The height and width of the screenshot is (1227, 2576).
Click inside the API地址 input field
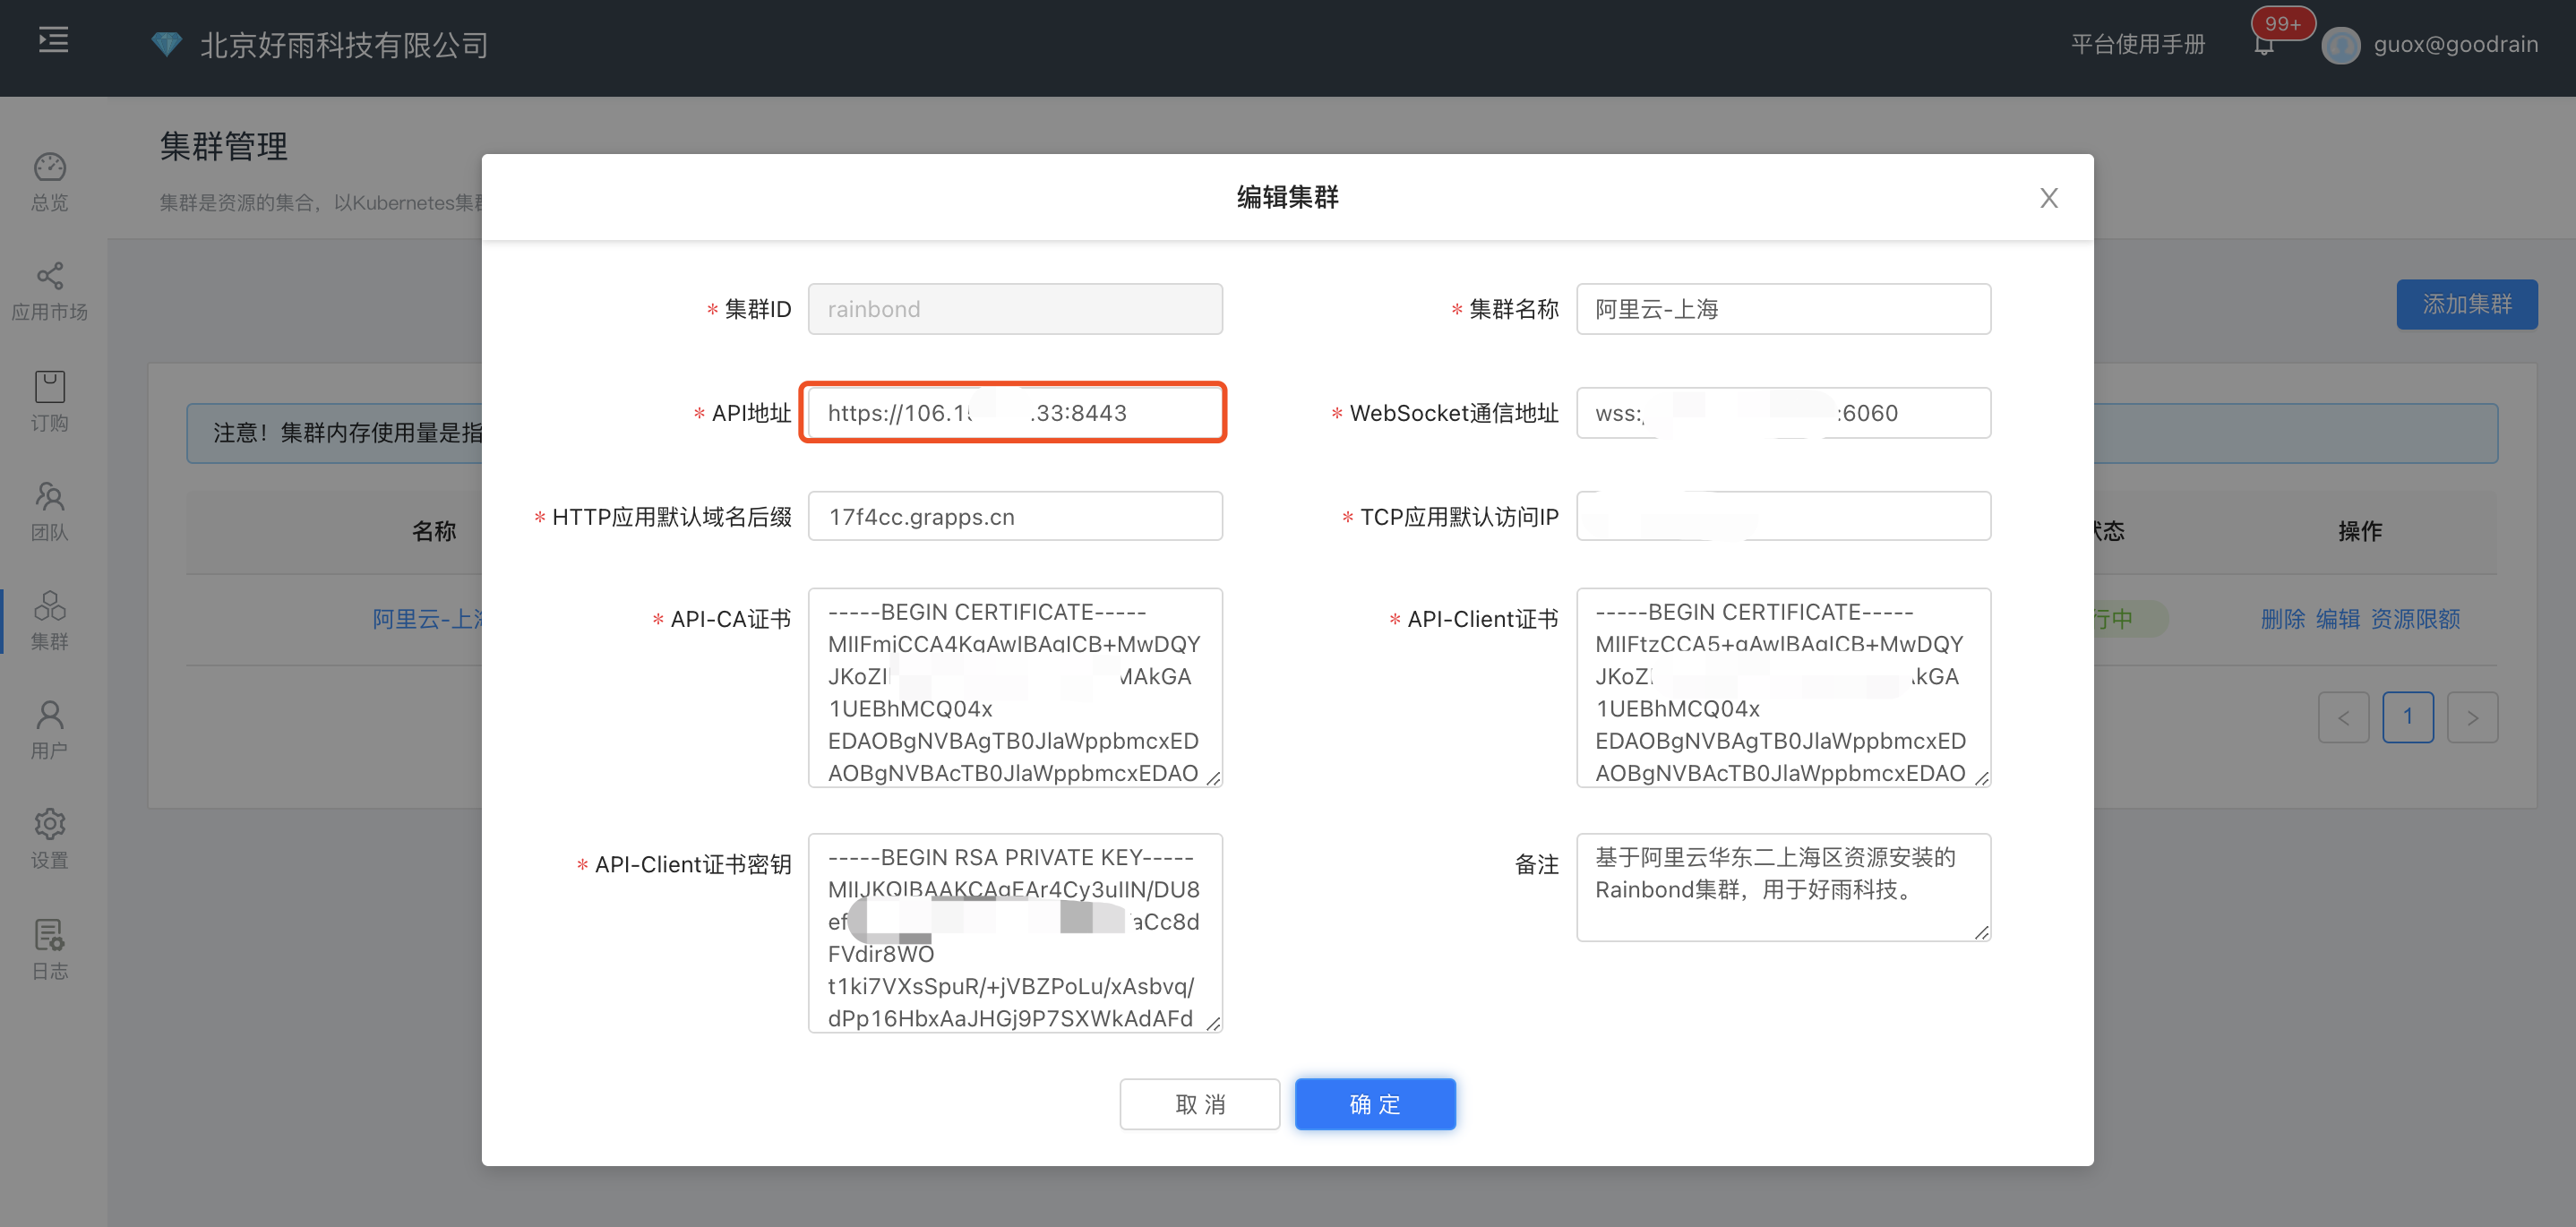[x=1013, y=412]
